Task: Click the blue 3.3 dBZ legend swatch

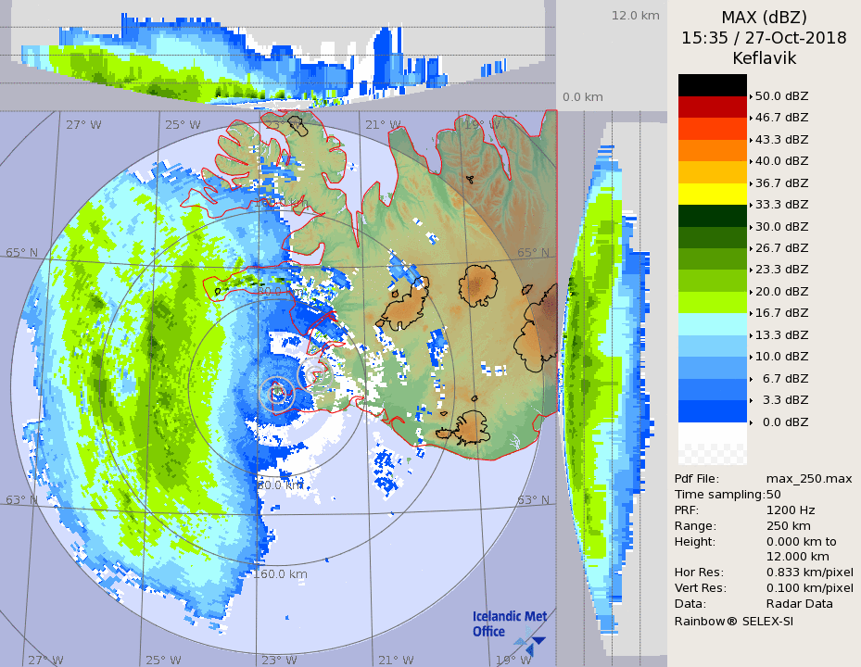Action: click(x=712, y=410)
